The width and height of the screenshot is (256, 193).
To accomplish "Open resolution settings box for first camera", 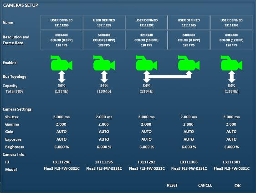I will coord(61,40).
